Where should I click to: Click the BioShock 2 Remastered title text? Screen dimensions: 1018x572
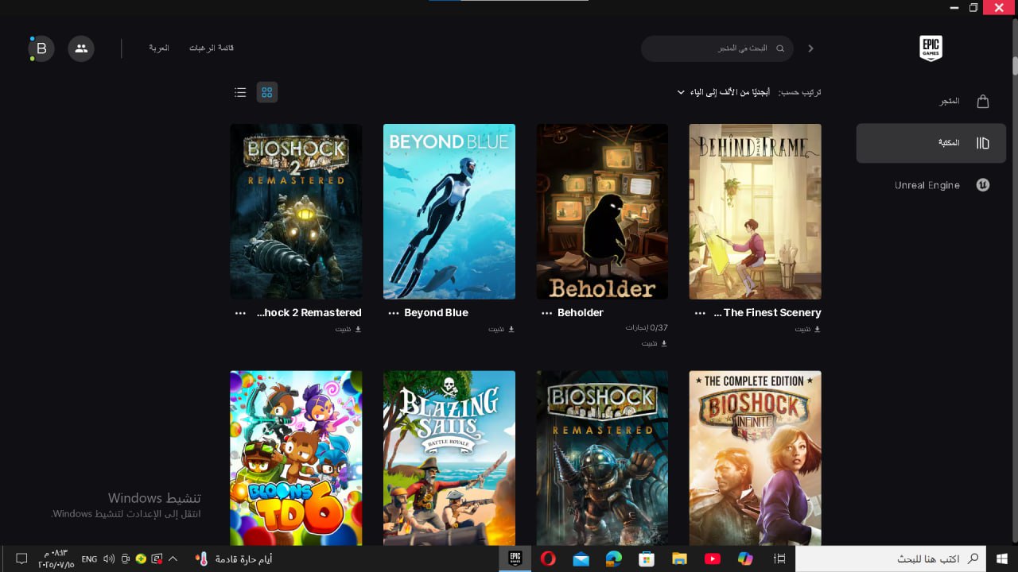click(x=309, y=313)
